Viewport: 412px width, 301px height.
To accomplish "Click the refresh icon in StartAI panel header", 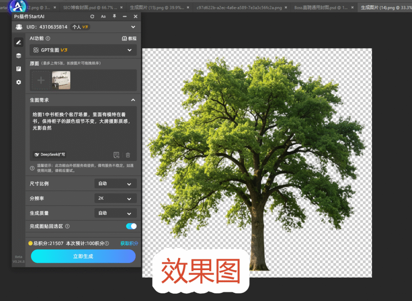I will click(x=92, y=16).
